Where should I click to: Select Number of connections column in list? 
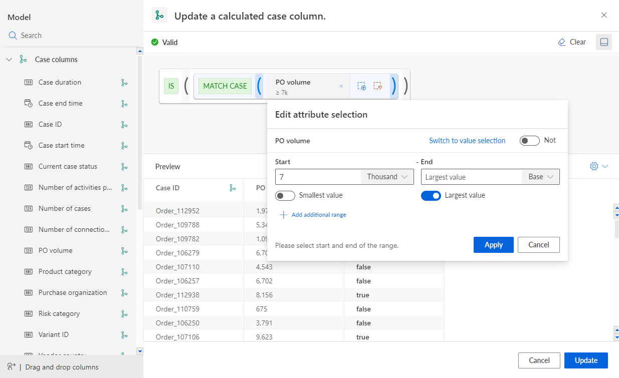click(x=75, y=230)
